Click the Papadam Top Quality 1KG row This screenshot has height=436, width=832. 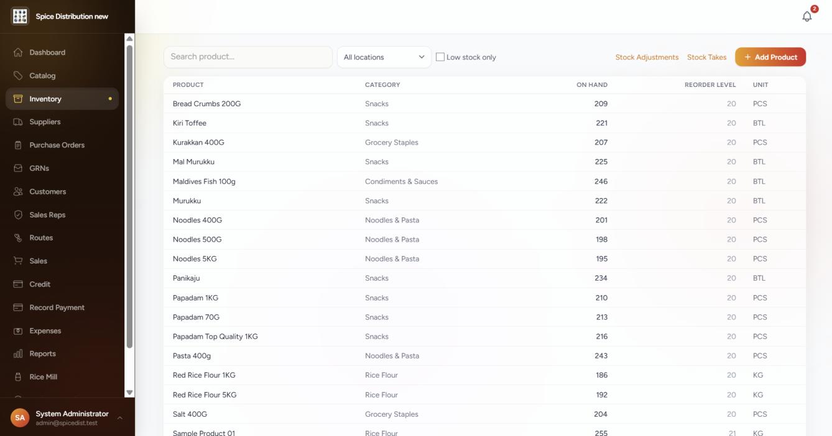tap(484, 337)
